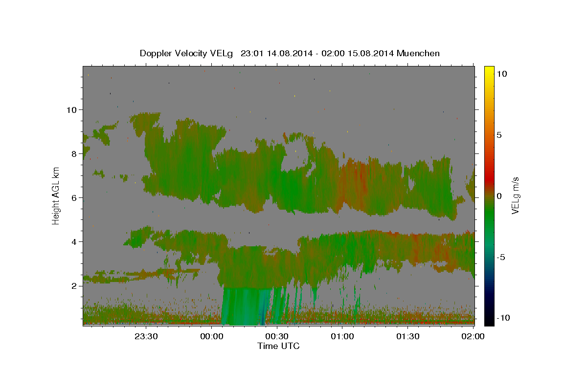Click the '00:00' time tick label

(212, 336)
